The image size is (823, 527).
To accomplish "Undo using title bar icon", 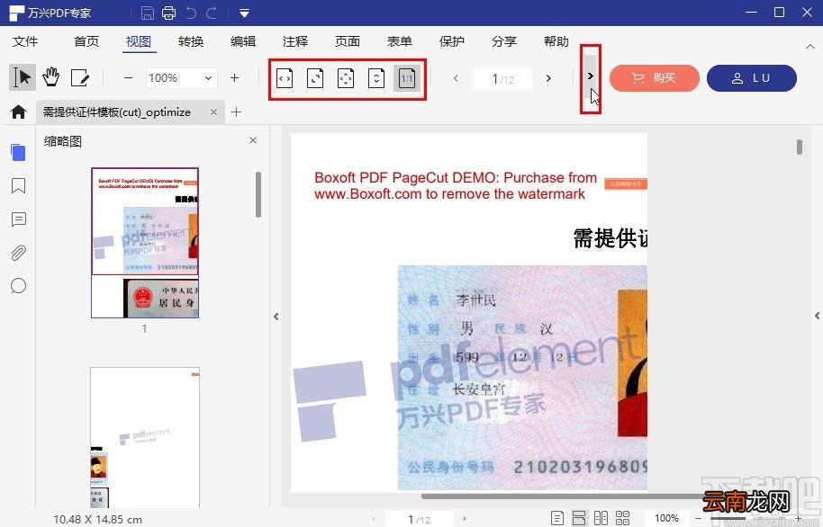I will click(191, 13).
